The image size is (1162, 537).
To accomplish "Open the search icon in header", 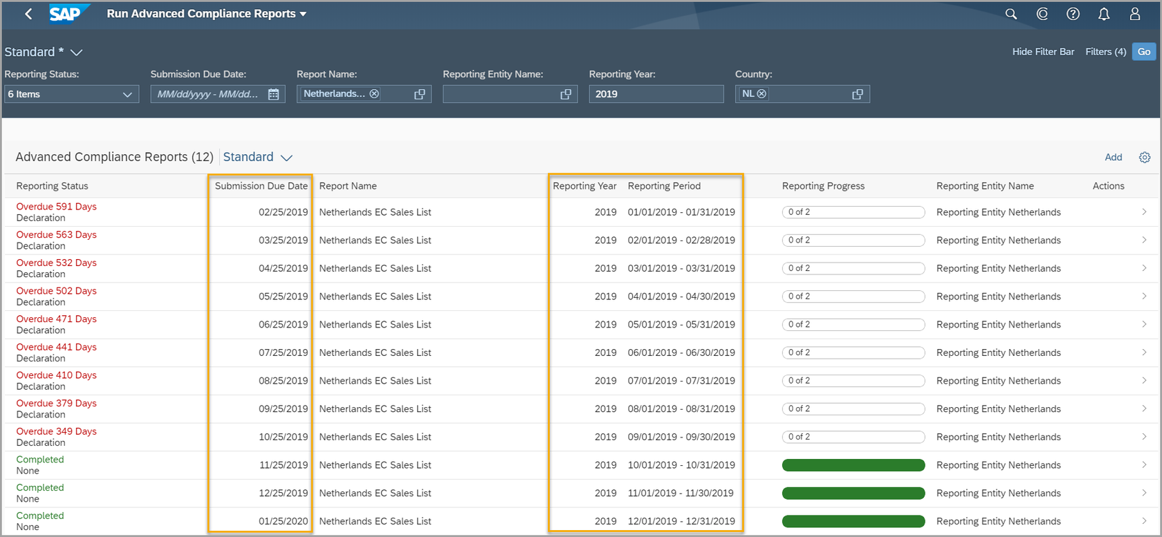I will [1011, 14].
